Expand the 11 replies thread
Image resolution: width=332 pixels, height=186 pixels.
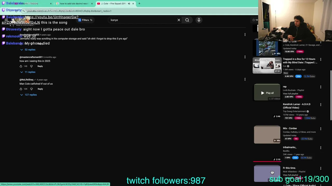coord(28,72)
